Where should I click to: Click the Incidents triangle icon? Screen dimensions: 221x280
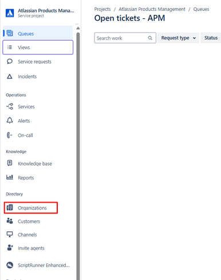(x=10, y=76)
